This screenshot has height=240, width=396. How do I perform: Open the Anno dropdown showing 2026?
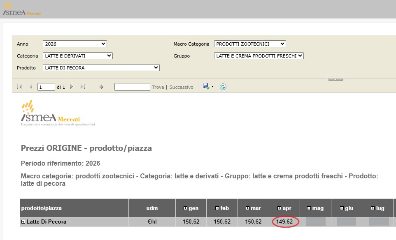point(75,44)
